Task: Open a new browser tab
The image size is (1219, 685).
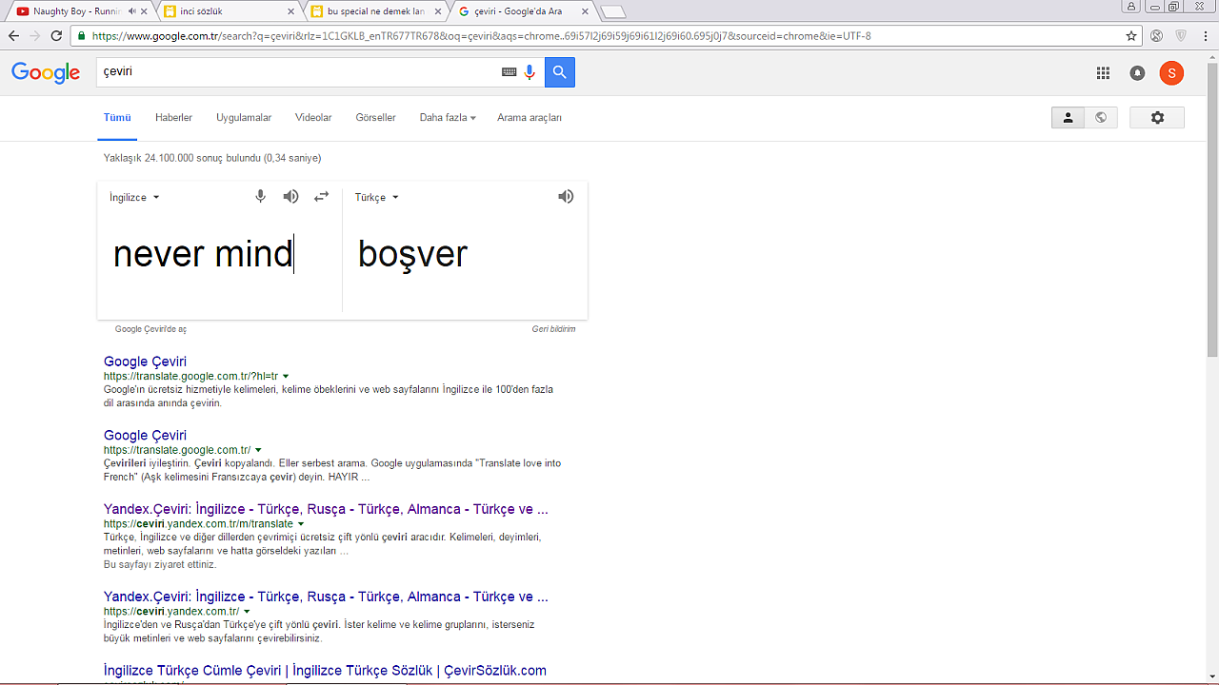Action: pos(613,11)
